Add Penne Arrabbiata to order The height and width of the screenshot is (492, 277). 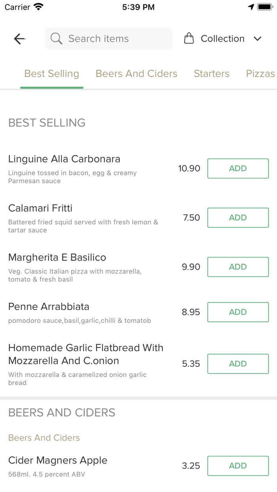pos(238,312)
